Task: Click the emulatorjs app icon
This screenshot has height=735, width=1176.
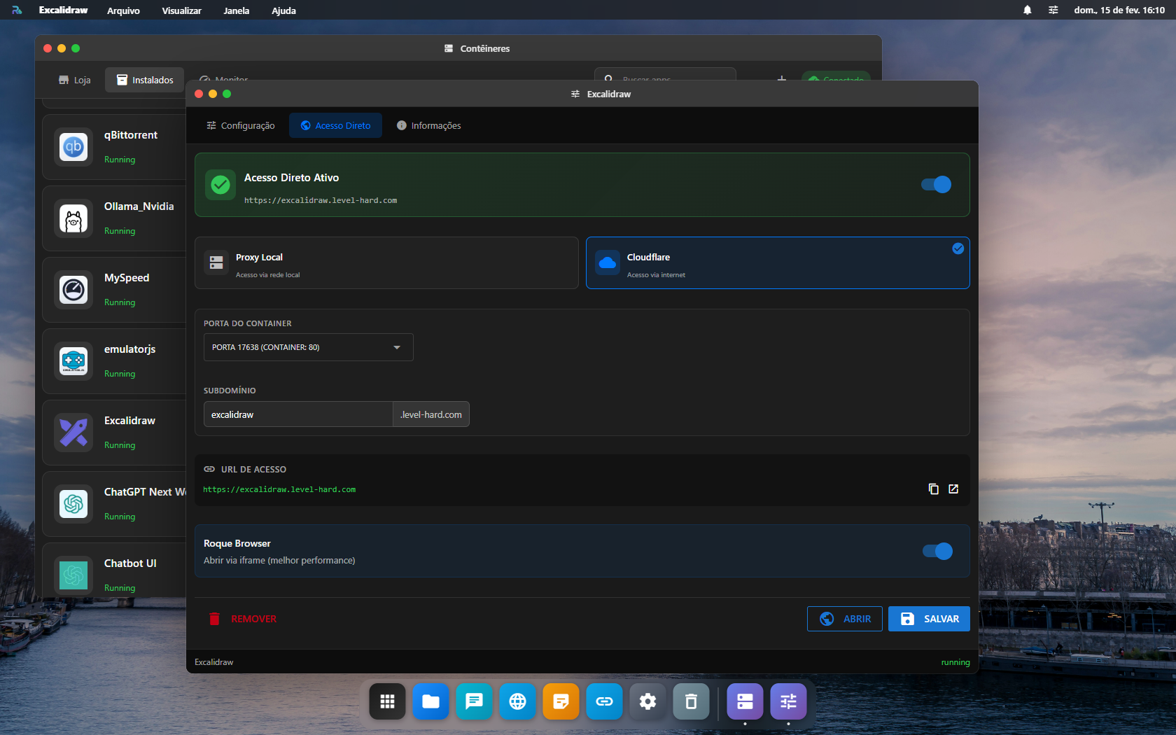Action: coord(73,361)
